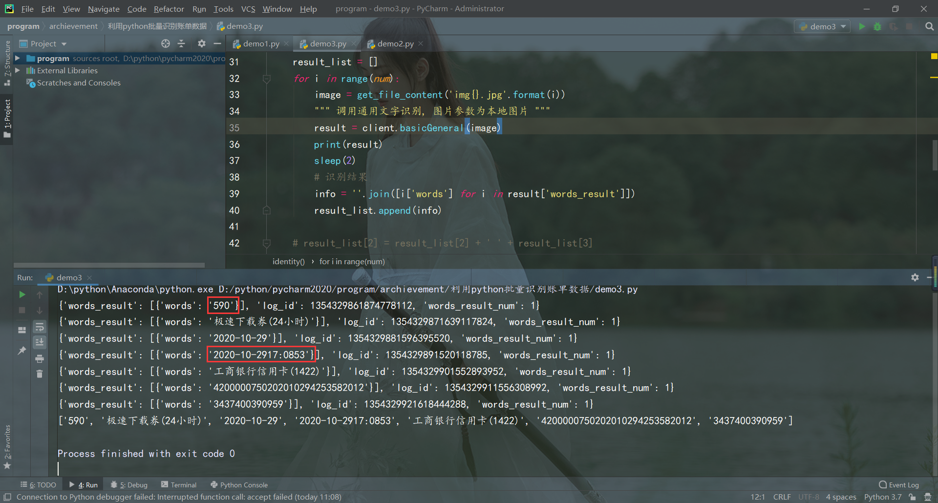Toggle pin tab in Run panel
938x503 pixels.
tap(22, 351)
